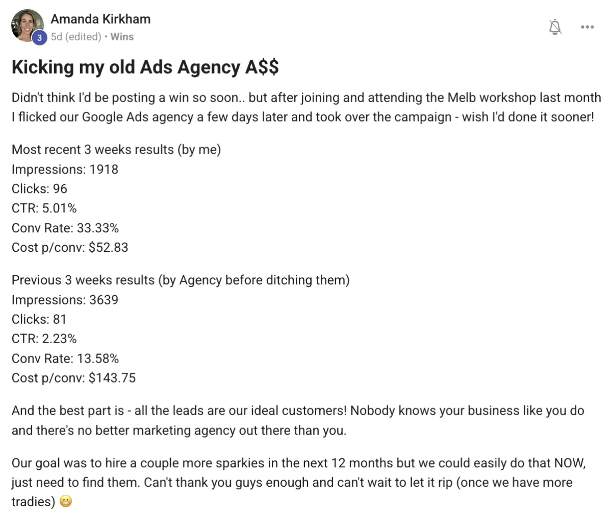Toggle the post notification bell
This screenshot has height=524, width=612.
(555, 27)
